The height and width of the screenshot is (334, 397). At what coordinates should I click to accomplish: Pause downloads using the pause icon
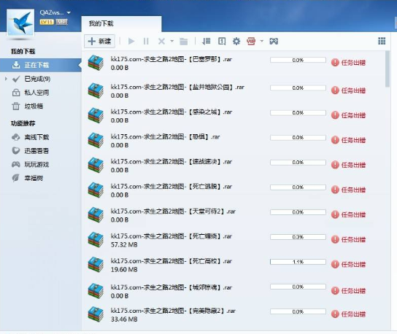coord(146,42)
